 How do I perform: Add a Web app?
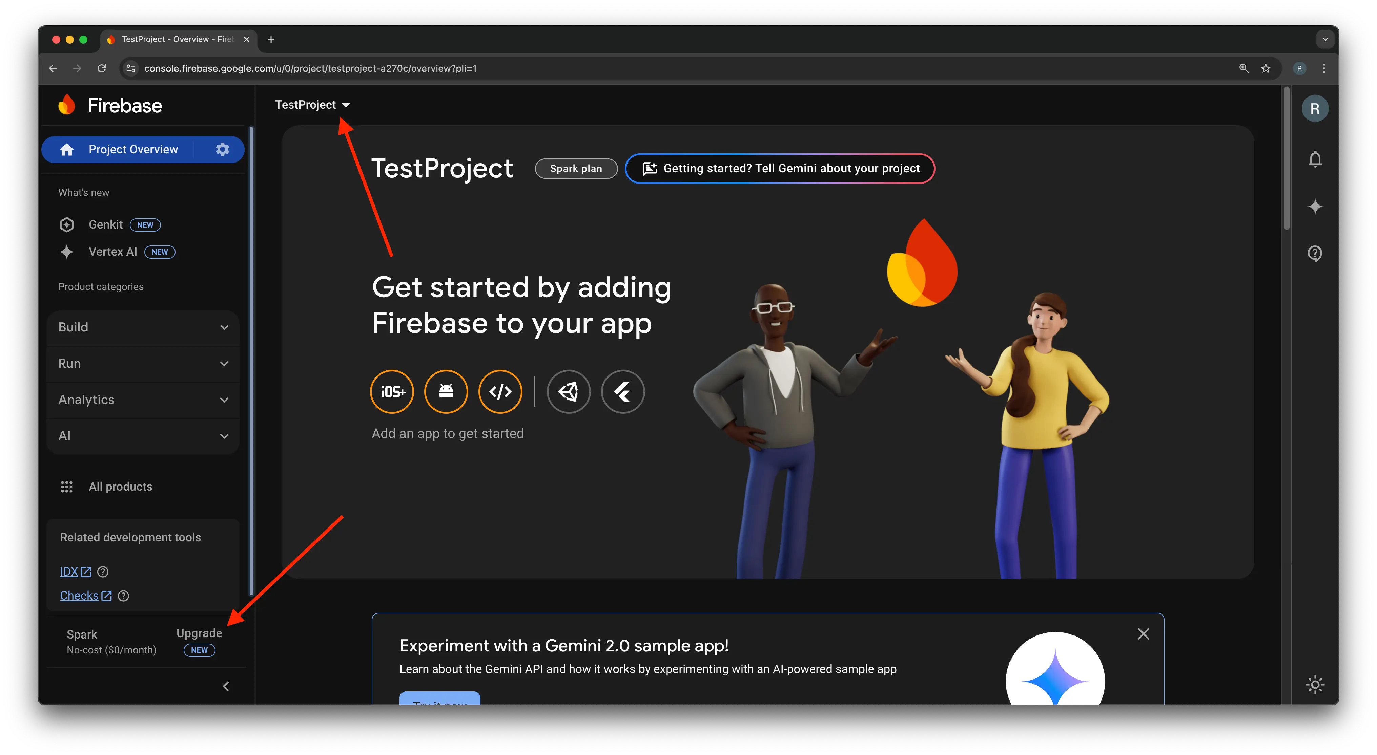click(500, 392)
